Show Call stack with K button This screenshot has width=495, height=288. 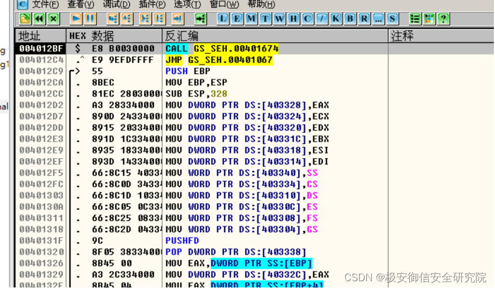click(336, 19)
